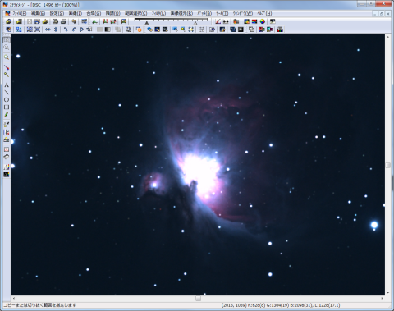Open the Settings menu (S)
Viewport: 394px width, 311px height.
point(57,13)
